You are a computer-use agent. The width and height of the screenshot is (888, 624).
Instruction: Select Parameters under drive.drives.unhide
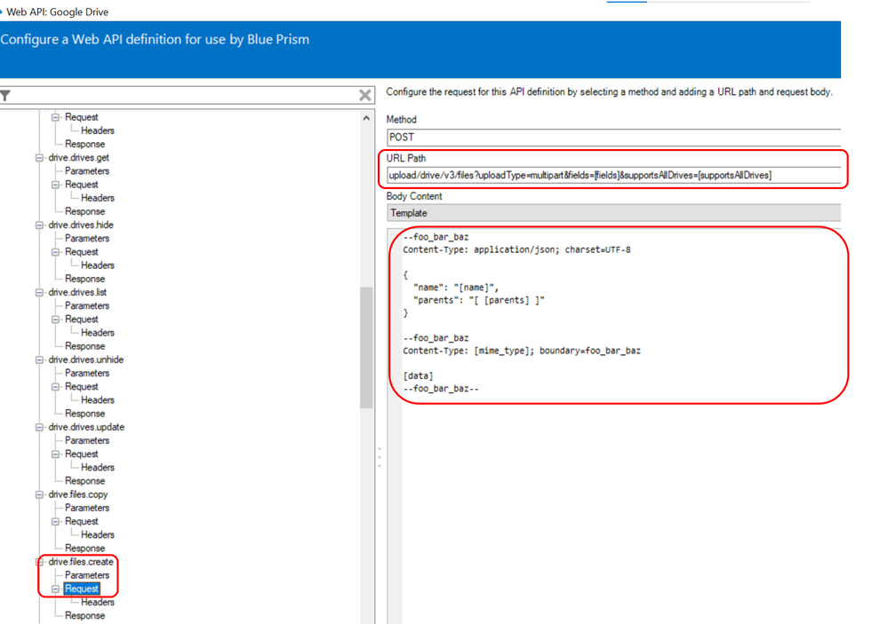pyautogui.click(x=86, y=373)
